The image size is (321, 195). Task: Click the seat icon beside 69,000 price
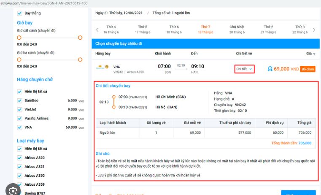pyautogui.click(x=270, y=69)
